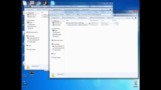
Task: Click Новая папка in the Game Hack Trener window
Action: 110,18
